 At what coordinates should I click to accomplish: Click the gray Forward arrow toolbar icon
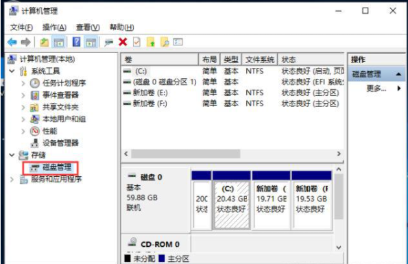point(26,42)
